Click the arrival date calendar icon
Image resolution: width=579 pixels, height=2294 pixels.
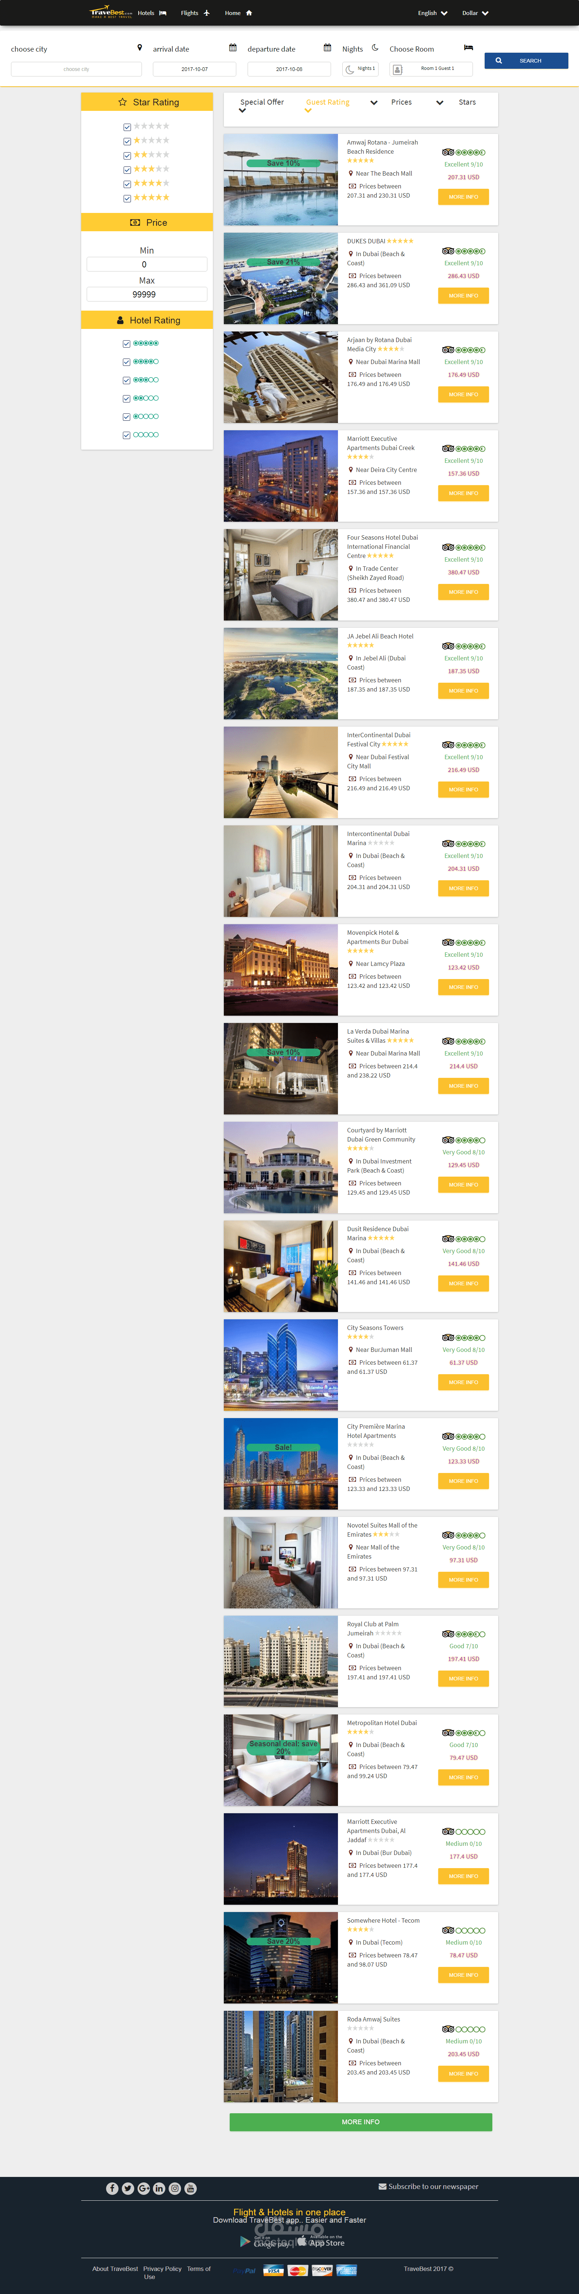pyautogui.click(x=233, y=48)
